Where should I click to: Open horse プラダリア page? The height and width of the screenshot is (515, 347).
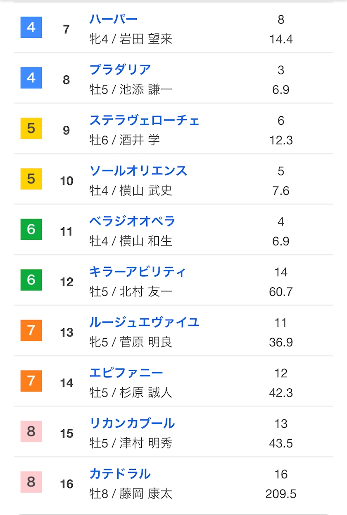(120, 70)
